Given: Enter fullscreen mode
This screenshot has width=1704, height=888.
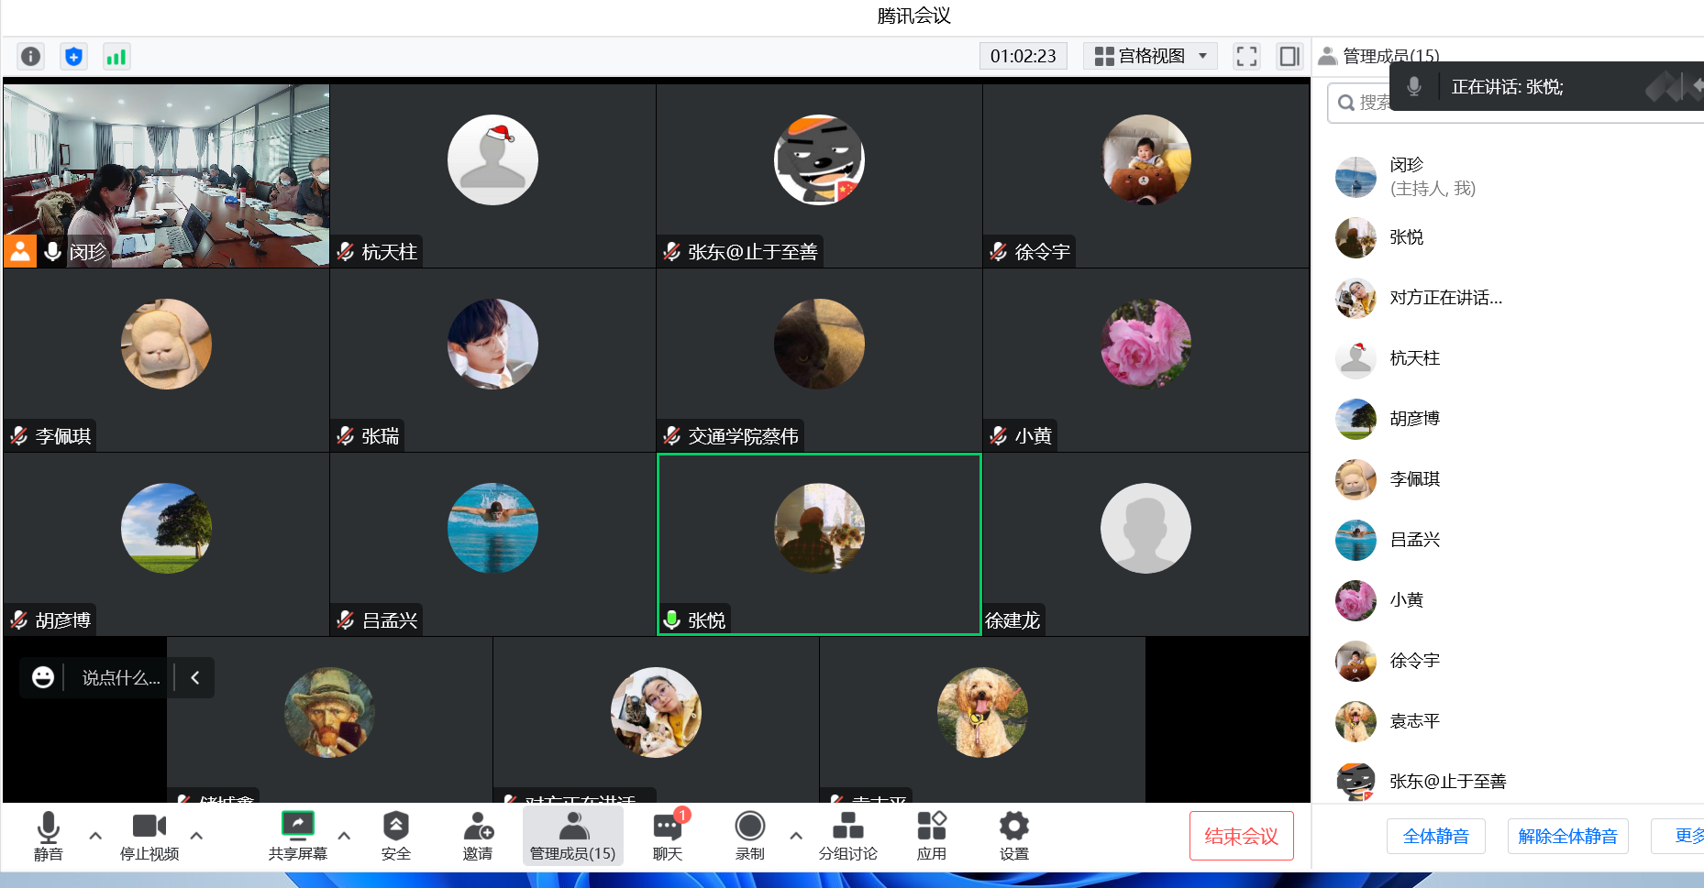Looking at the screenshot, I should click(1246, 57).
